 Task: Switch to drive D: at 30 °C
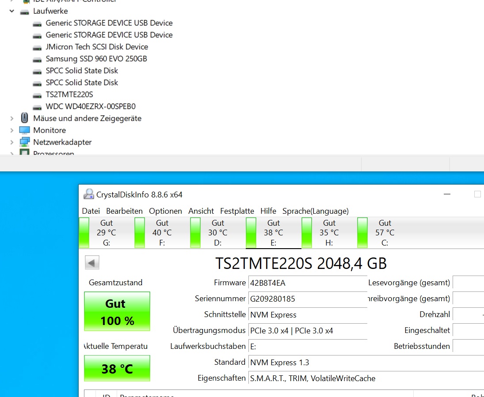click(217, 233)
